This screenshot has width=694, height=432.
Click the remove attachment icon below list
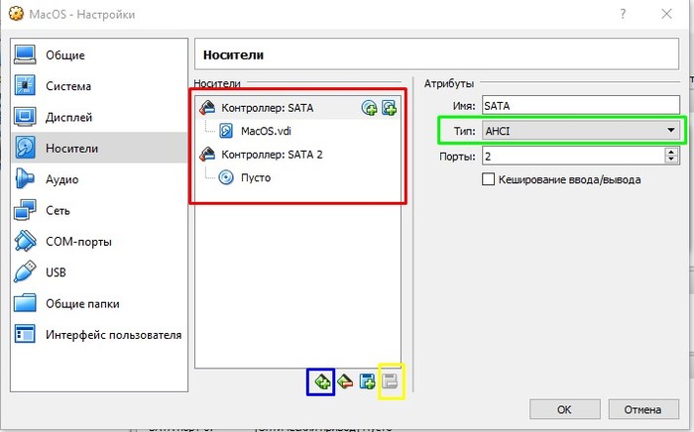[391, 379]
